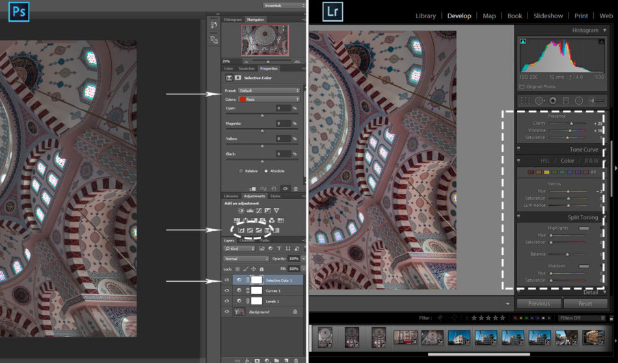Open the Colors dropdown showing Reds
This screenshot has height=363, width=618.
coord(269,99)
